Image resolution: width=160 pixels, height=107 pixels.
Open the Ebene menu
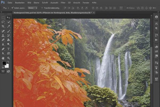[37, 3]
